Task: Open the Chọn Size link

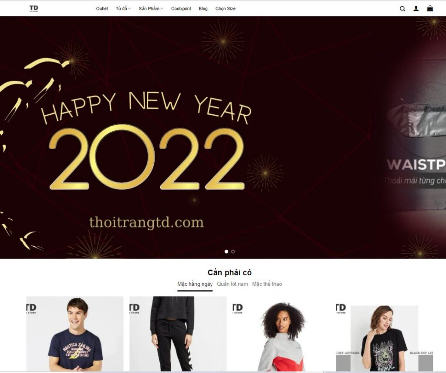Action: point(225,9)
